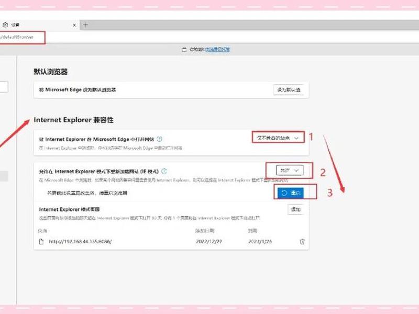Open help icon beside IE mode reload setting
This screenshot has height=314, width=419.
[164, 171]
